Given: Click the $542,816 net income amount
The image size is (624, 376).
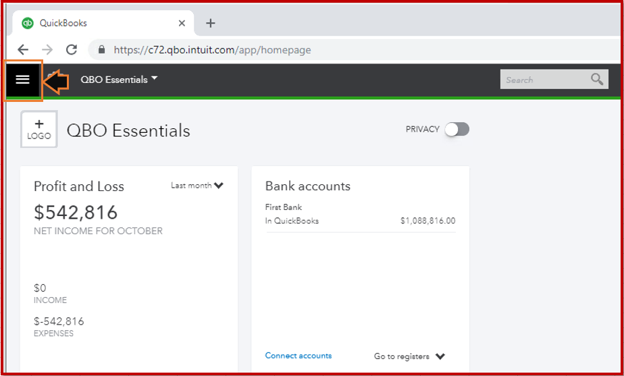Looking at the screenshot, I should (x=76, y=213).
